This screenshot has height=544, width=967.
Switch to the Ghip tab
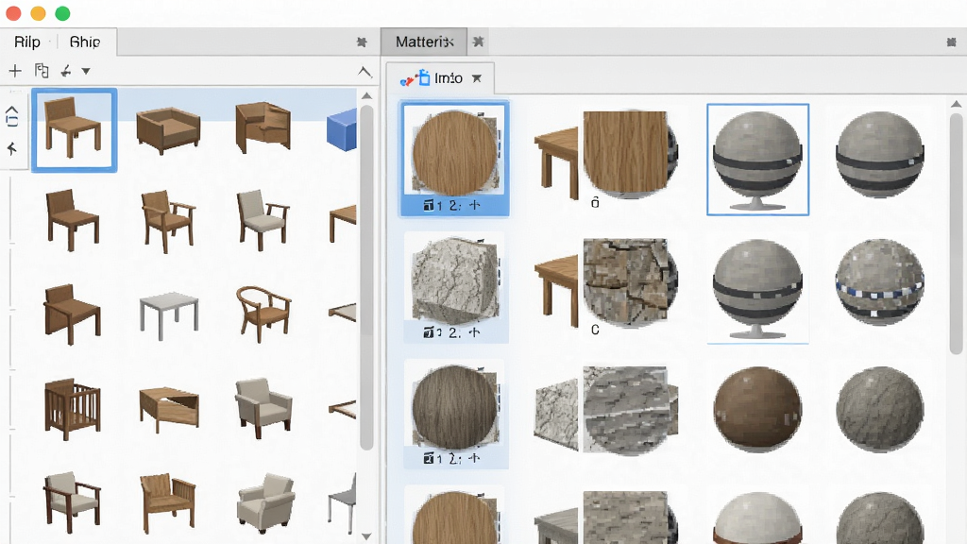pyautogui.click(x=84, y=42)
